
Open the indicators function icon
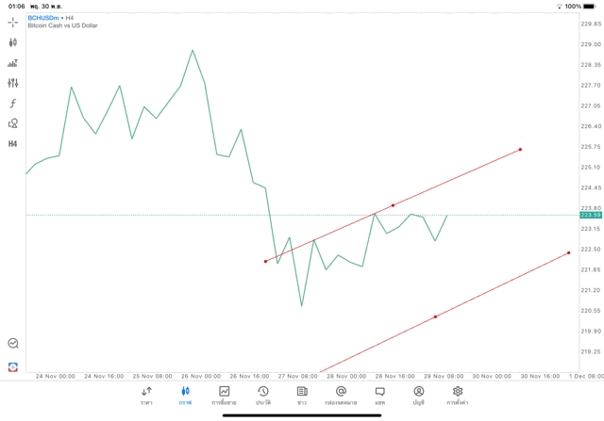(13, 104)
